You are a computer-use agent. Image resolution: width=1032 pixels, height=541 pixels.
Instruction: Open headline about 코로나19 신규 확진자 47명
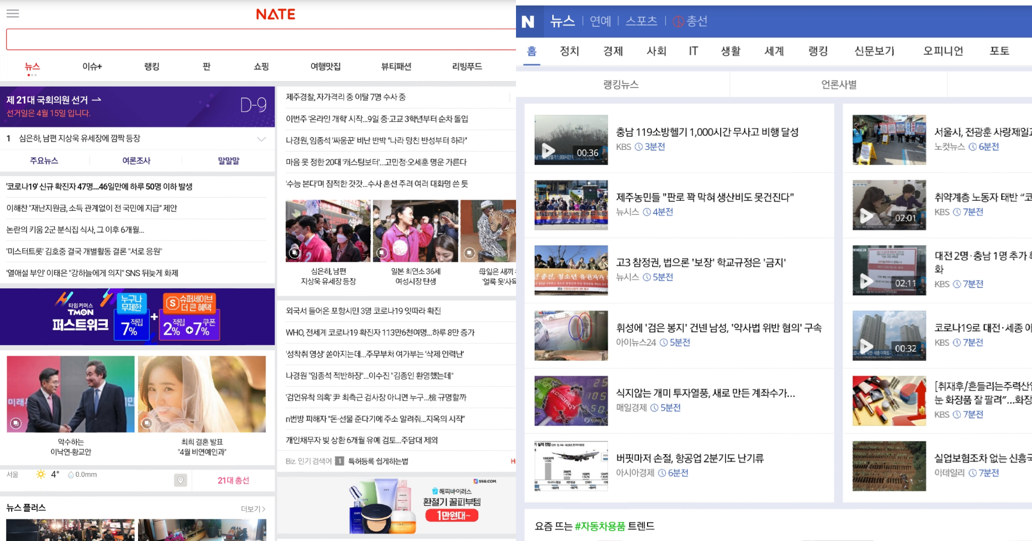[x=99, y=187]
